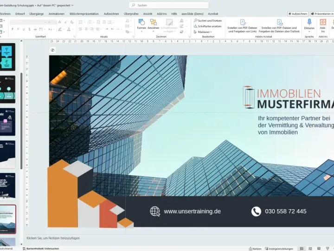Image resolution: width=334 pixels, height=251 pixels.
Task: Increase font size button
Action: (x=60, y=22)
